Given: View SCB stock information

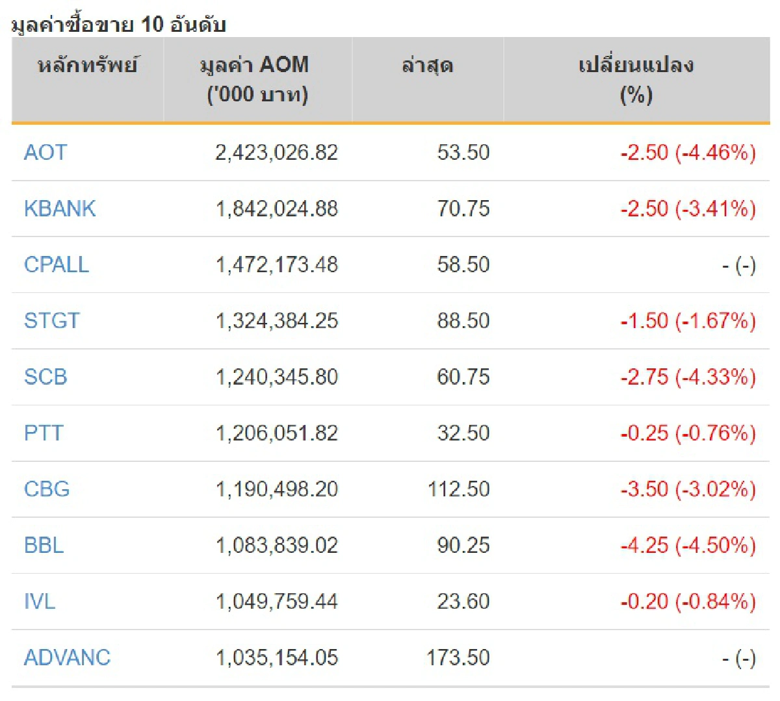Looking at the screenshot, I should [45, 377].
